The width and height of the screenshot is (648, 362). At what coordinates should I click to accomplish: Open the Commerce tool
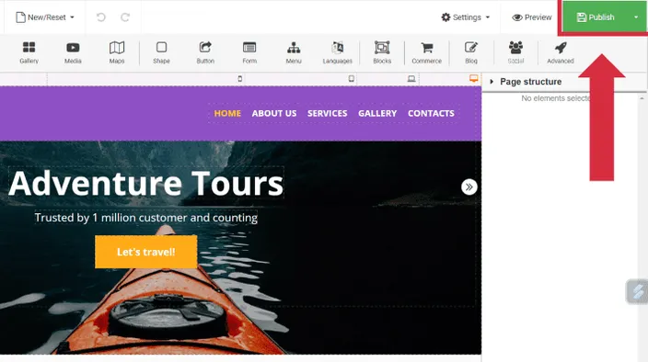(426, 52)
